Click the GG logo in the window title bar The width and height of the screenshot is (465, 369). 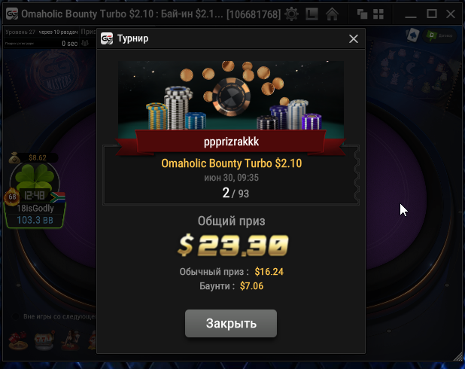point(12,14)
